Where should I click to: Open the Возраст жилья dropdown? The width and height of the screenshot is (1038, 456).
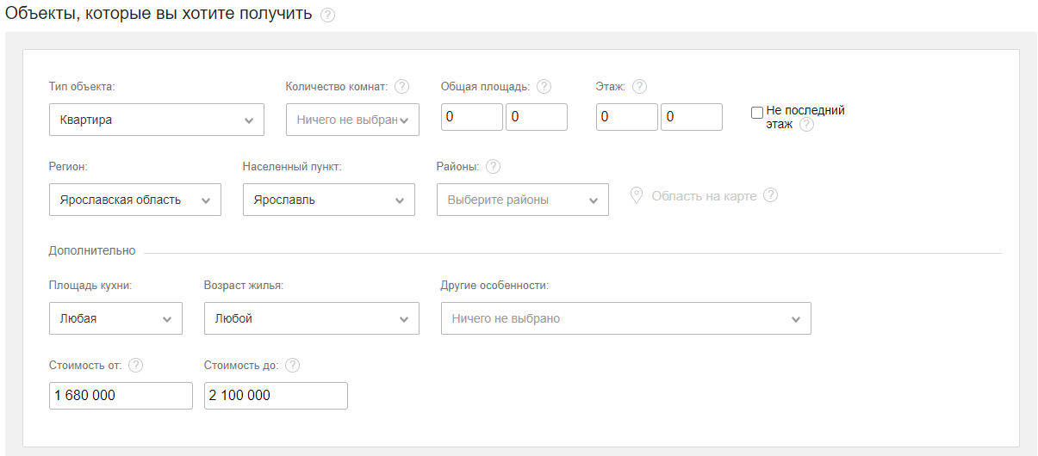coord(311,318)
